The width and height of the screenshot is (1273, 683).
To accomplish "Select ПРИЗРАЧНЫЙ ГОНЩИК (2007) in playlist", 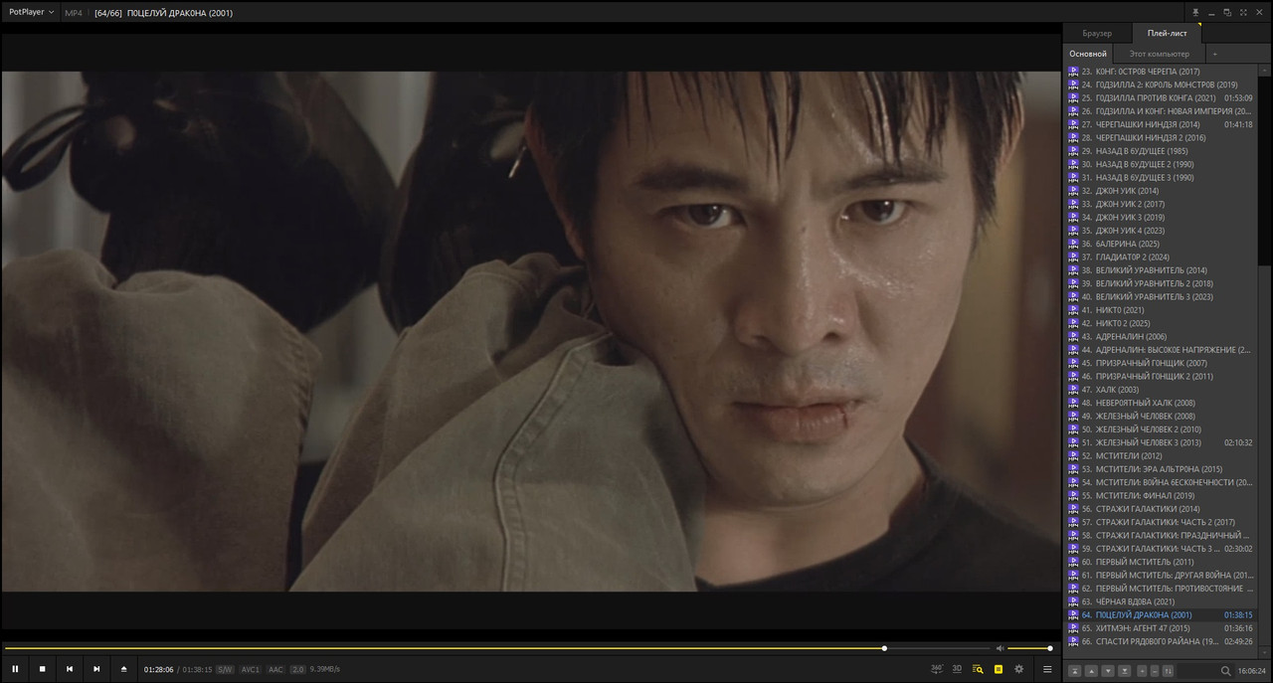I will (1160, 363).
